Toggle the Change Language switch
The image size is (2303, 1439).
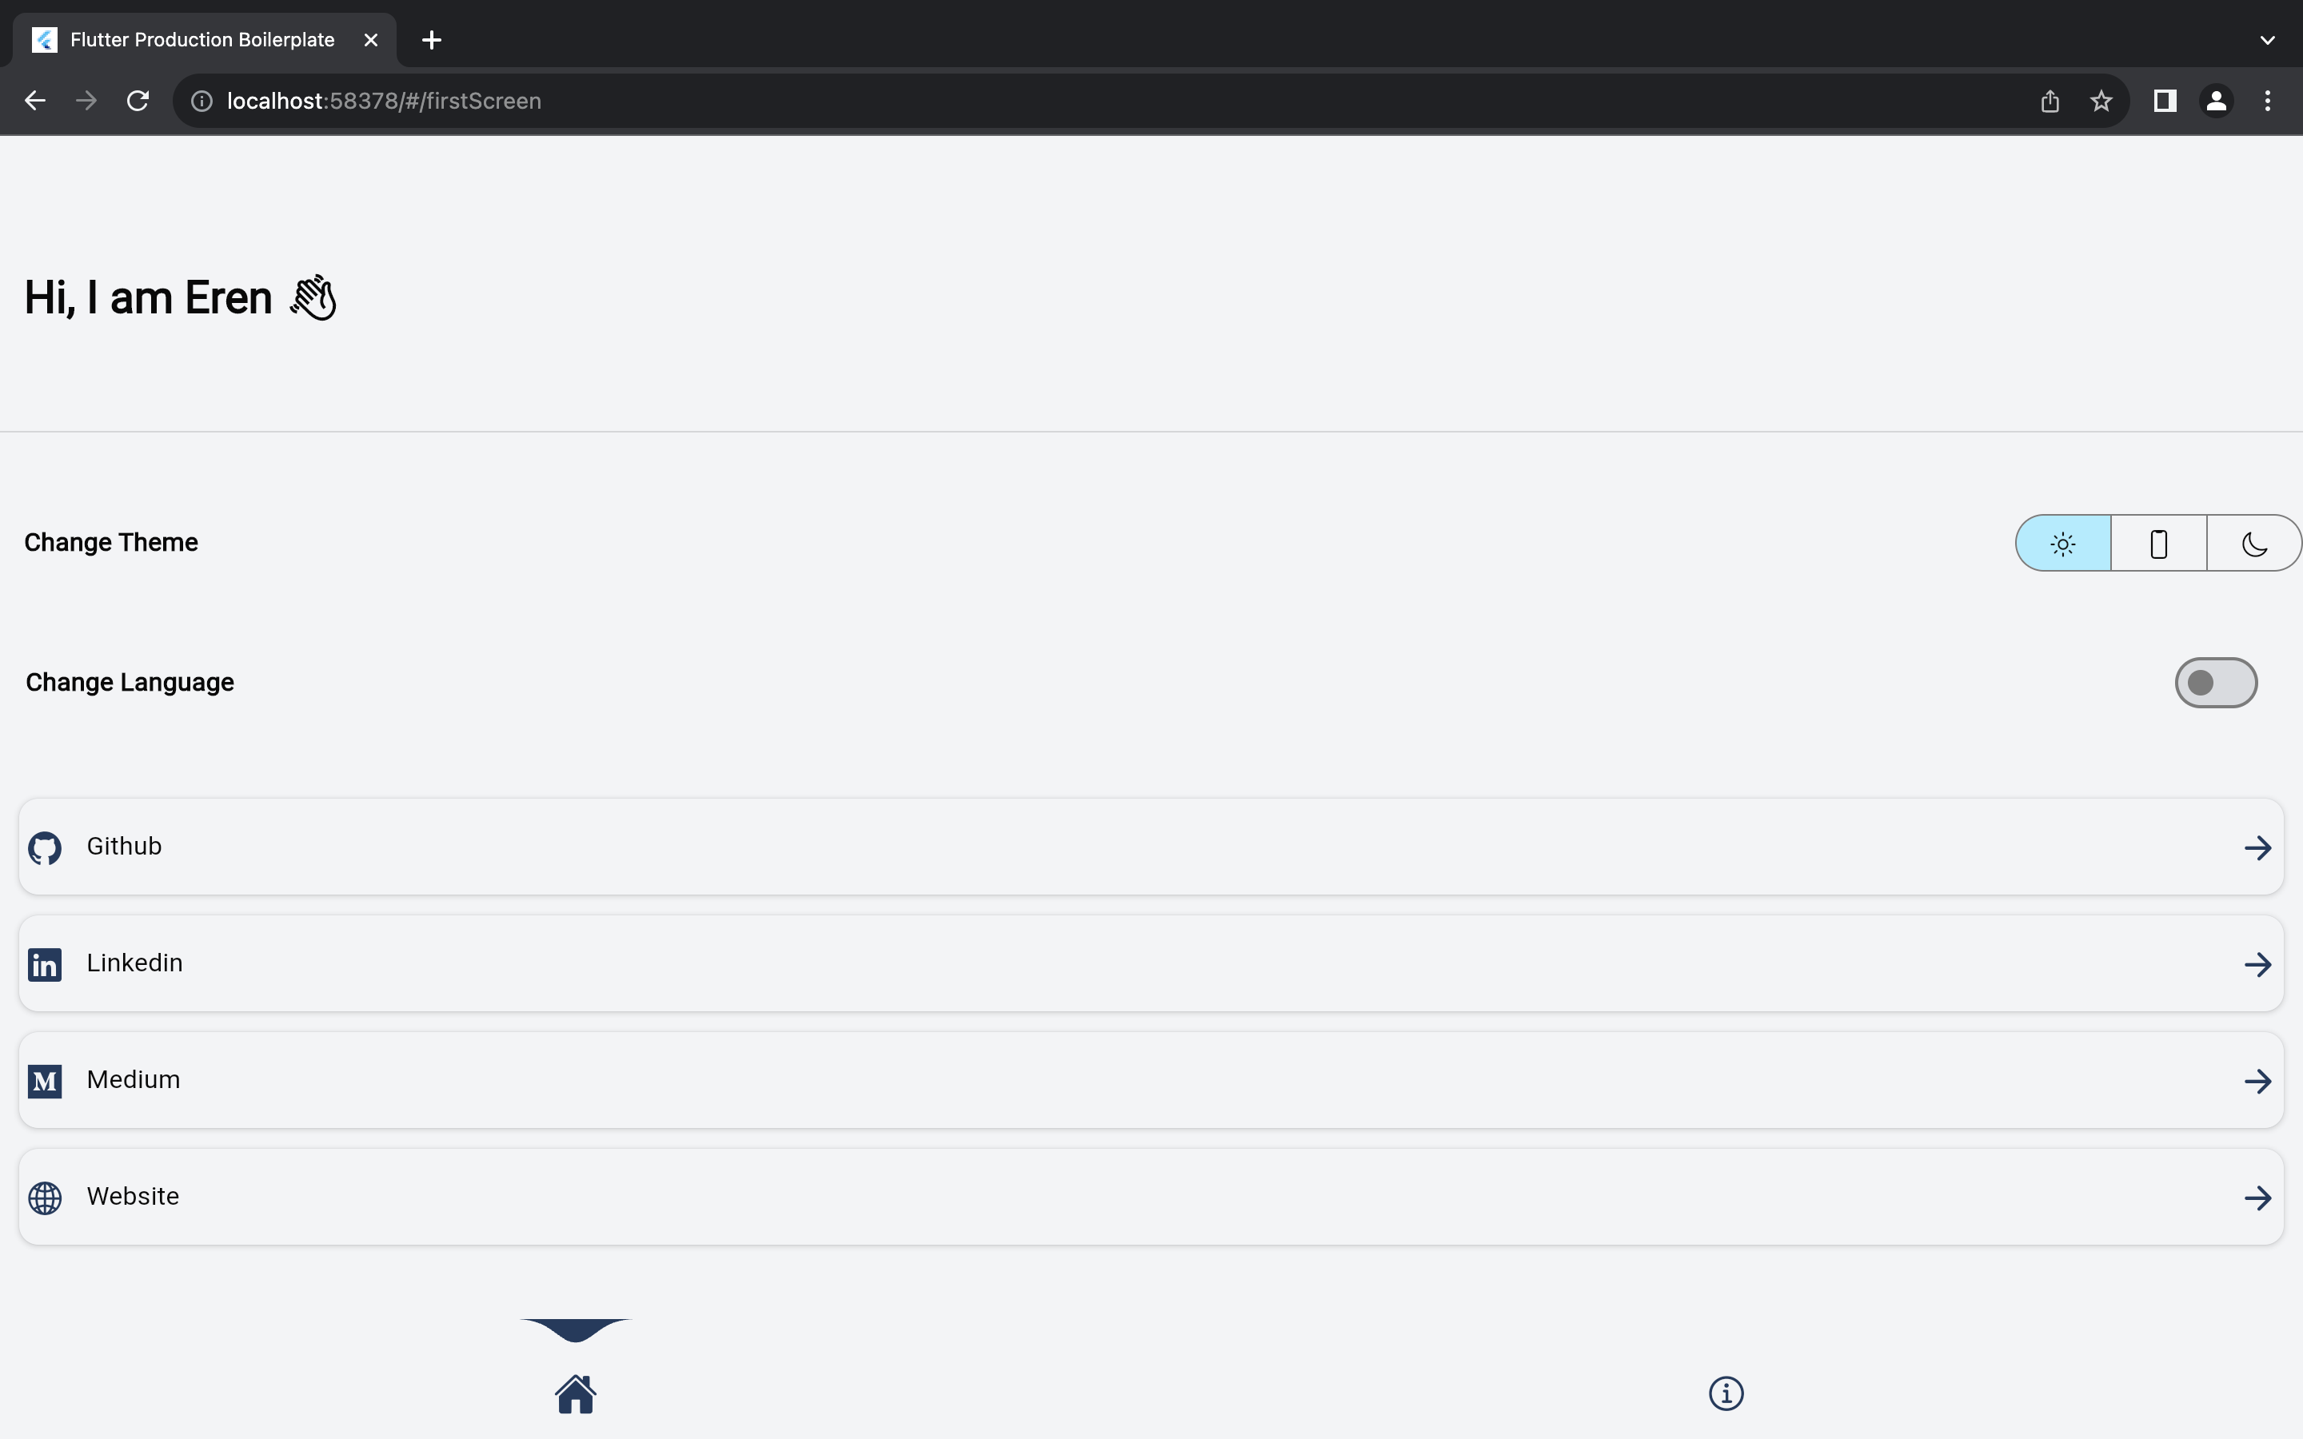2216,683
